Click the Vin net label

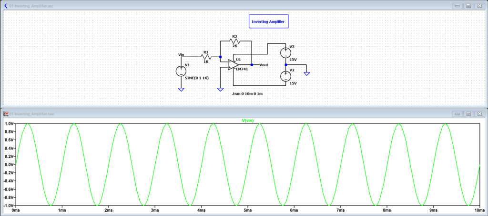181,55
